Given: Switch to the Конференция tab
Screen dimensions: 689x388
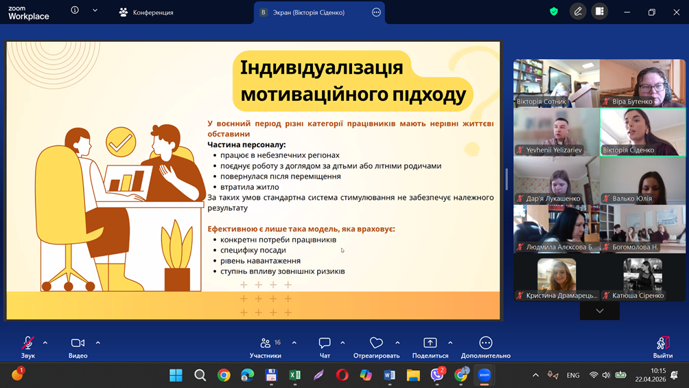Looking at the screenshot, I should coord(146,12).
